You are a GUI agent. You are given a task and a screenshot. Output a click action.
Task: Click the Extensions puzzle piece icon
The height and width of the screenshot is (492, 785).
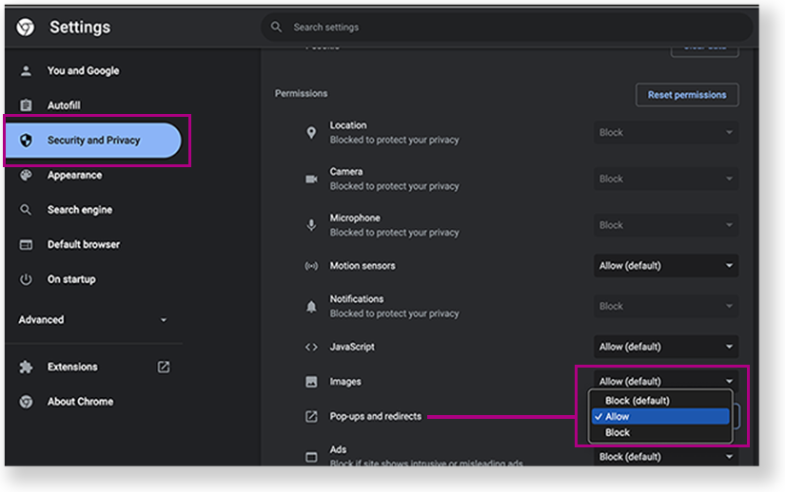click(27, 367)
